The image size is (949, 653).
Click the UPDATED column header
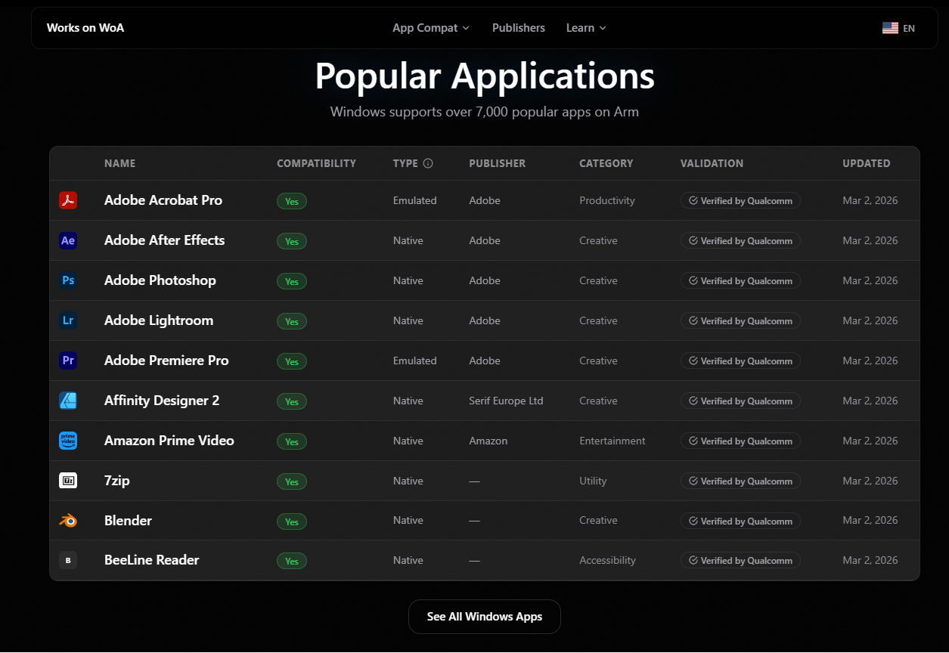point(867,163)
